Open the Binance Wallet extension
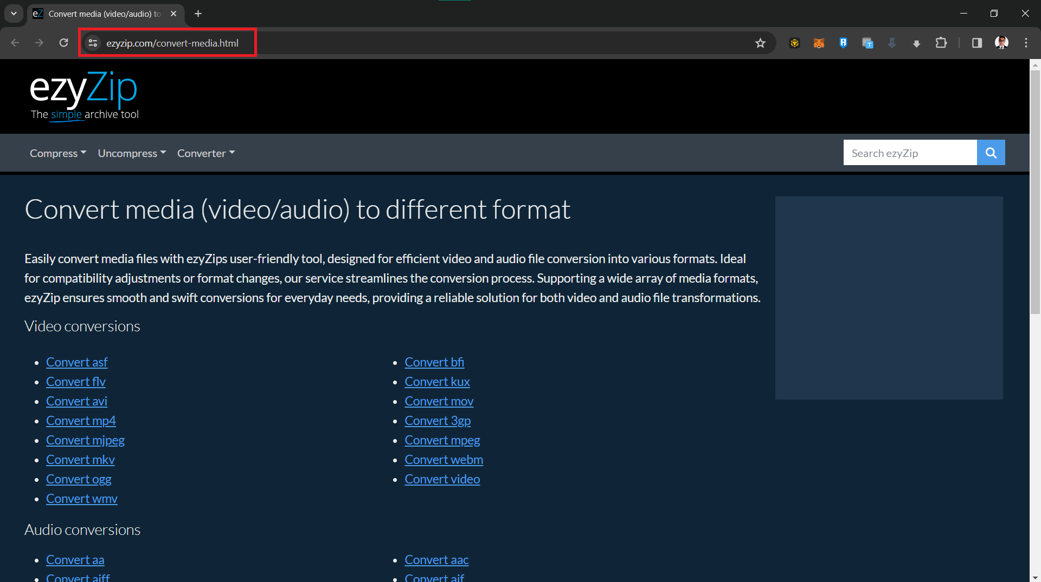The height and width of the screenshot is (582, 1041). point(795,43)
